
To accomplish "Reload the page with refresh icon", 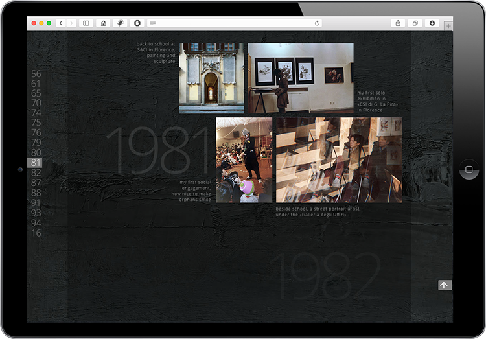I will tap(317, 23).
